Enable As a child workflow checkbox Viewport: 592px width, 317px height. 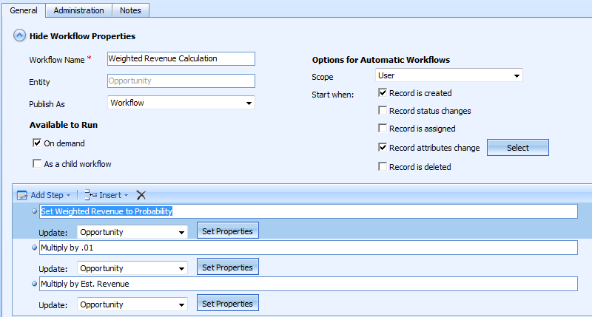pyautogui.click(x=37, y=164)
